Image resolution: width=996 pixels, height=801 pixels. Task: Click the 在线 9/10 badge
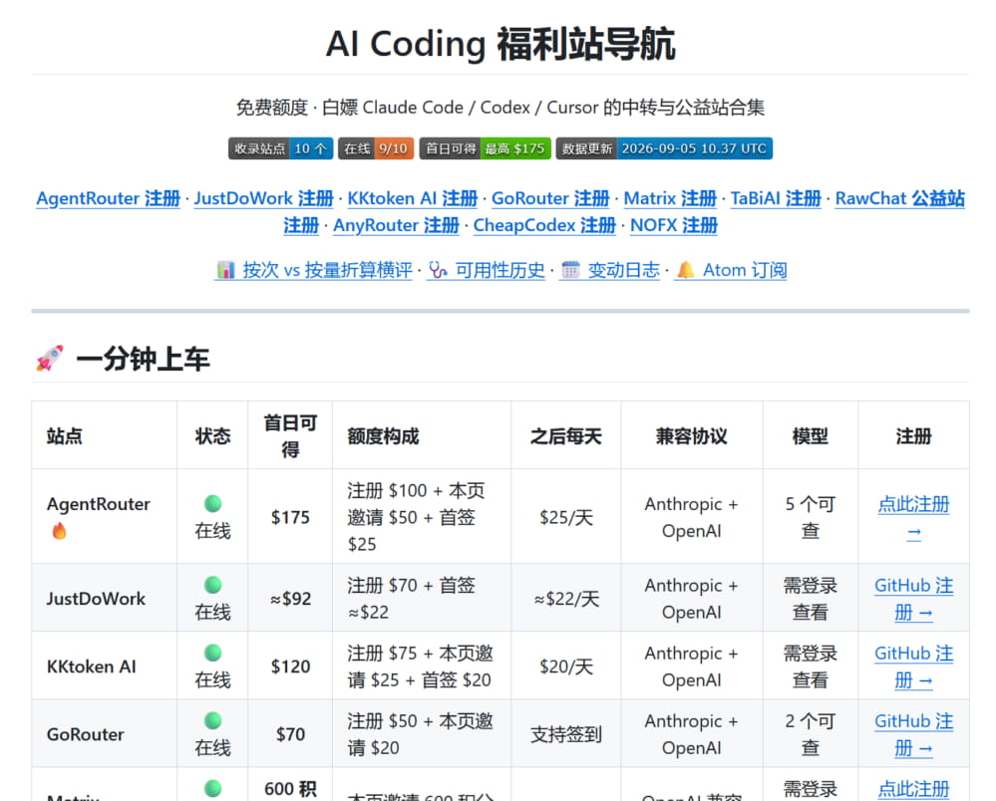pos(376,148)
